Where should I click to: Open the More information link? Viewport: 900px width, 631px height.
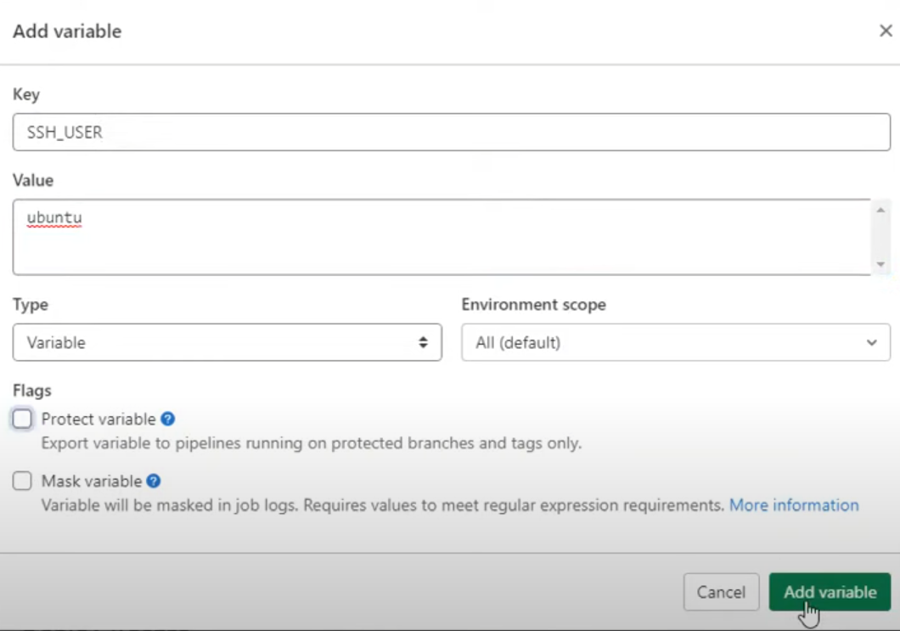pos(794,505)
